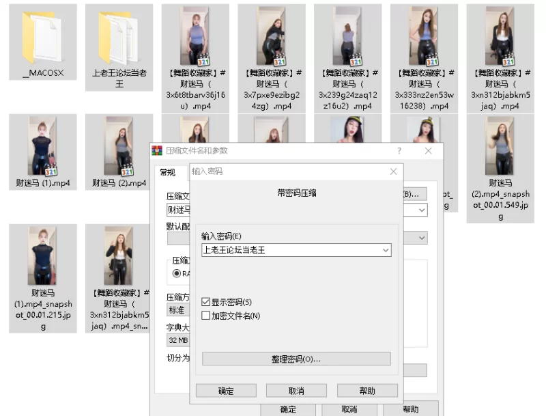
Task: Select the 财迷马 (2).mp4 video file
Action: point(119,152)
